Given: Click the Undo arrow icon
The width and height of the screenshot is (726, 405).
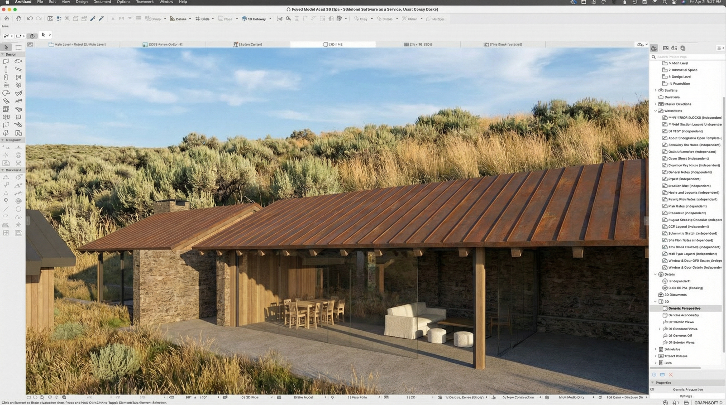Looking at the screenshot, I should tap(30, 18).
